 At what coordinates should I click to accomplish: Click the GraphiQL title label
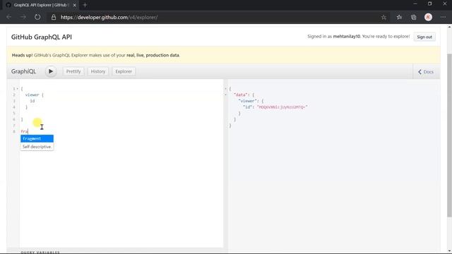(x=23, y=71)
